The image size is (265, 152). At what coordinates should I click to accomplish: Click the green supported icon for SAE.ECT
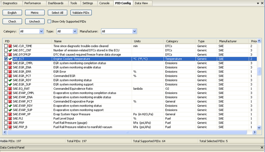(10, 59)
